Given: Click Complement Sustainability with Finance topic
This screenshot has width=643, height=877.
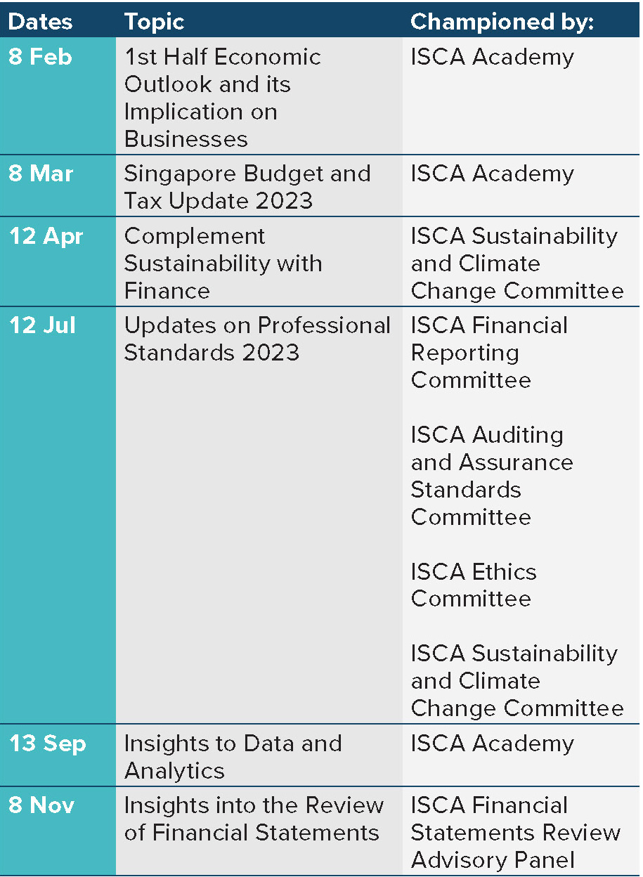Looking at the screenshot, I should (223, 264).
